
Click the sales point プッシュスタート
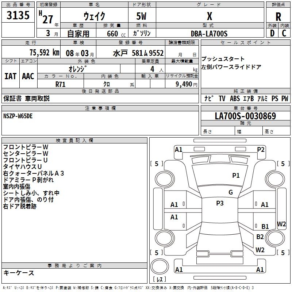coord(223,59)
